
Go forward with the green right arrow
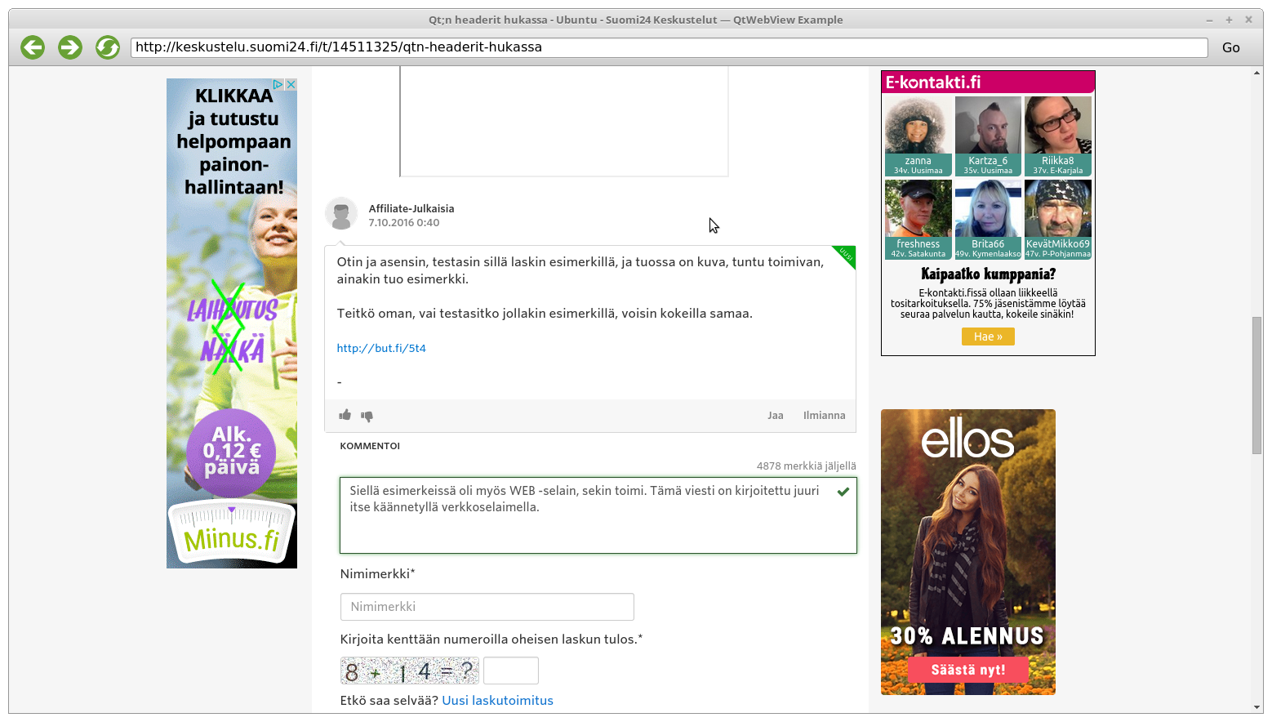(x=70, y=47)
